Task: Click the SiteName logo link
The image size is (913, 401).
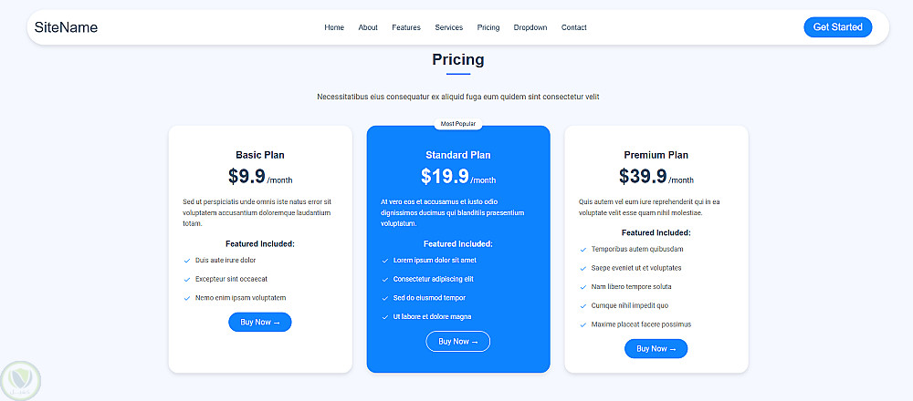Action: click(66, 27)
